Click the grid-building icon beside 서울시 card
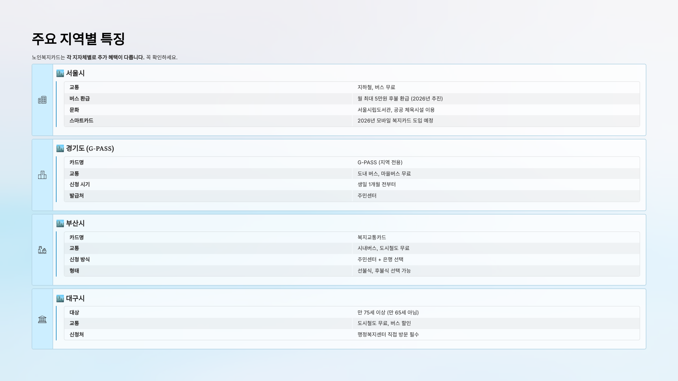This screenshot has height=381, width=678. click(x=42, y=100)
